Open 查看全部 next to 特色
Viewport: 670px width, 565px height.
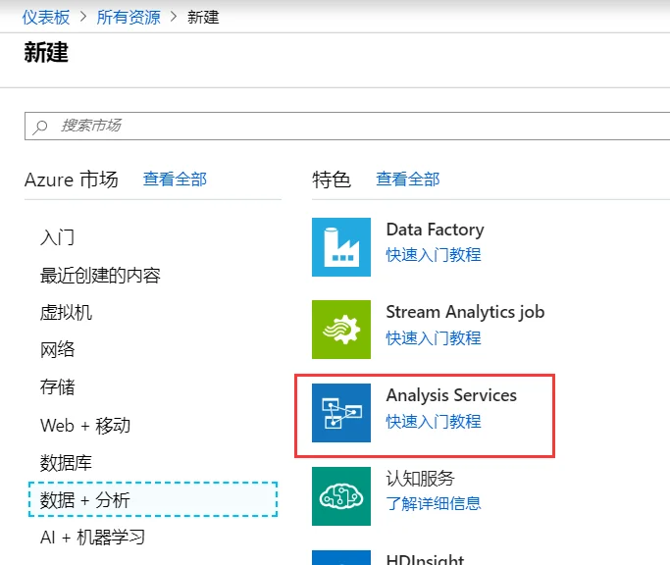coord(408,180)
